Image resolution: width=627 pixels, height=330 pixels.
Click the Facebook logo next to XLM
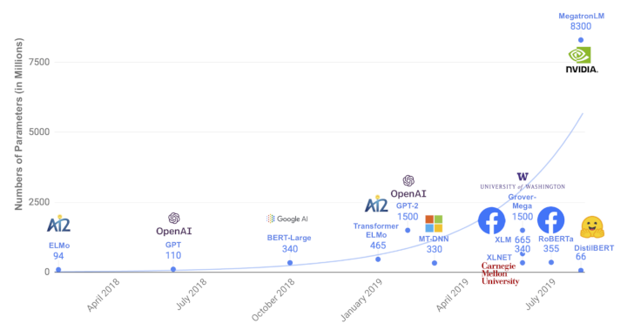(x=491, y=220)
